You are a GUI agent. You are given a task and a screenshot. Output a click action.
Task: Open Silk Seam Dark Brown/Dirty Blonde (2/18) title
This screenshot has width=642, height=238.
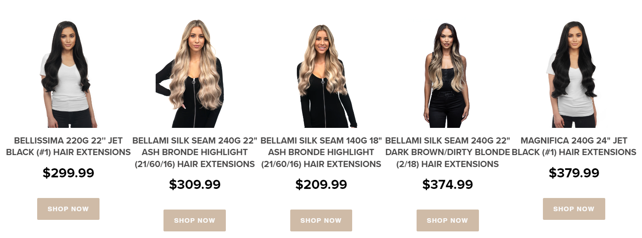448,152
